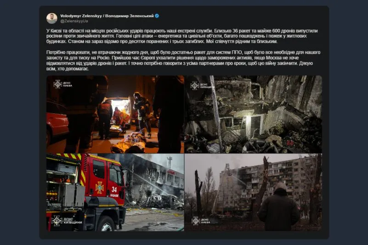Screen dimensions: 368x245
Task: Open the red fire truck photo
Action: pyautogui.click(x=115, y=192)
